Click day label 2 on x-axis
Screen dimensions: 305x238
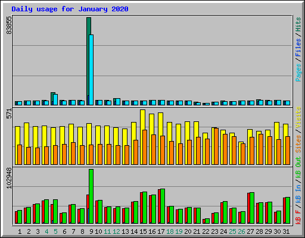29,231
